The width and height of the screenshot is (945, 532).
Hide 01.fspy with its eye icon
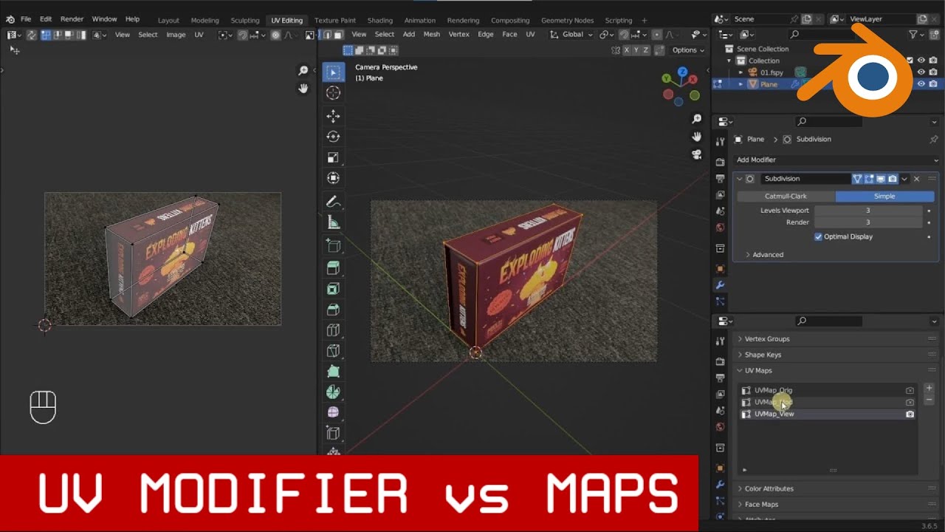[x=921, y=72]
